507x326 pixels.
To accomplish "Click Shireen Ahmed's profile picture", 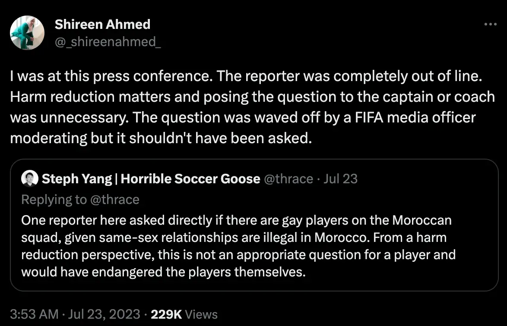I will (27, 32).
